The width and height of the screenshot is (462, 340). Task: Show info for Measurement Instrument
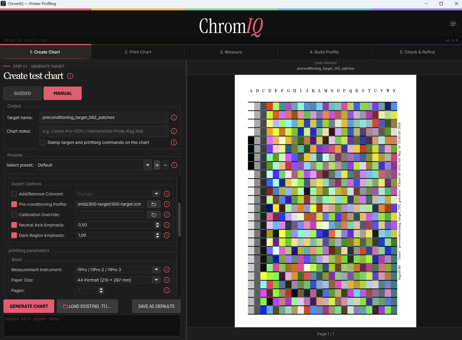click(x=167, y=270)
